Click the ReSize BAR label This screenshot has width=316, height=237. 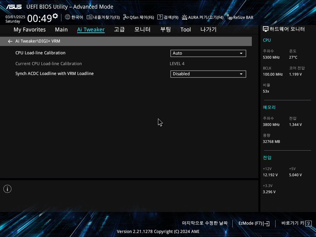coord(243,17)
